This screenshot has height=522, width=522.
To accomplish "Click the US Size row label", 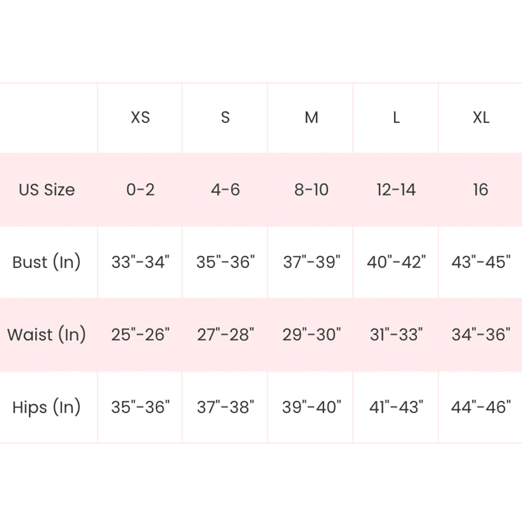I will pos(47,189).
